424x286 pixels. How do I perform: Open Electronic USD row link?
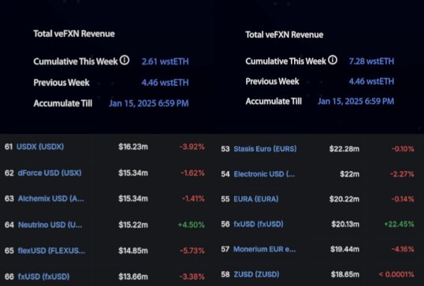click(264, 174)
